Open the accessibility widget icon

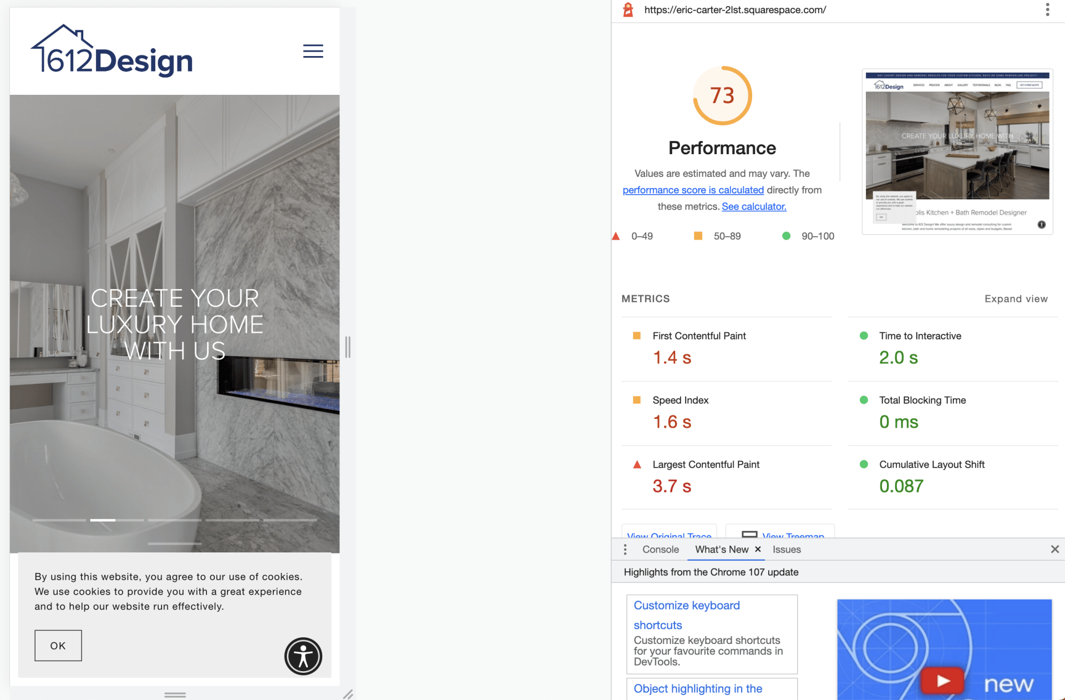303,656
